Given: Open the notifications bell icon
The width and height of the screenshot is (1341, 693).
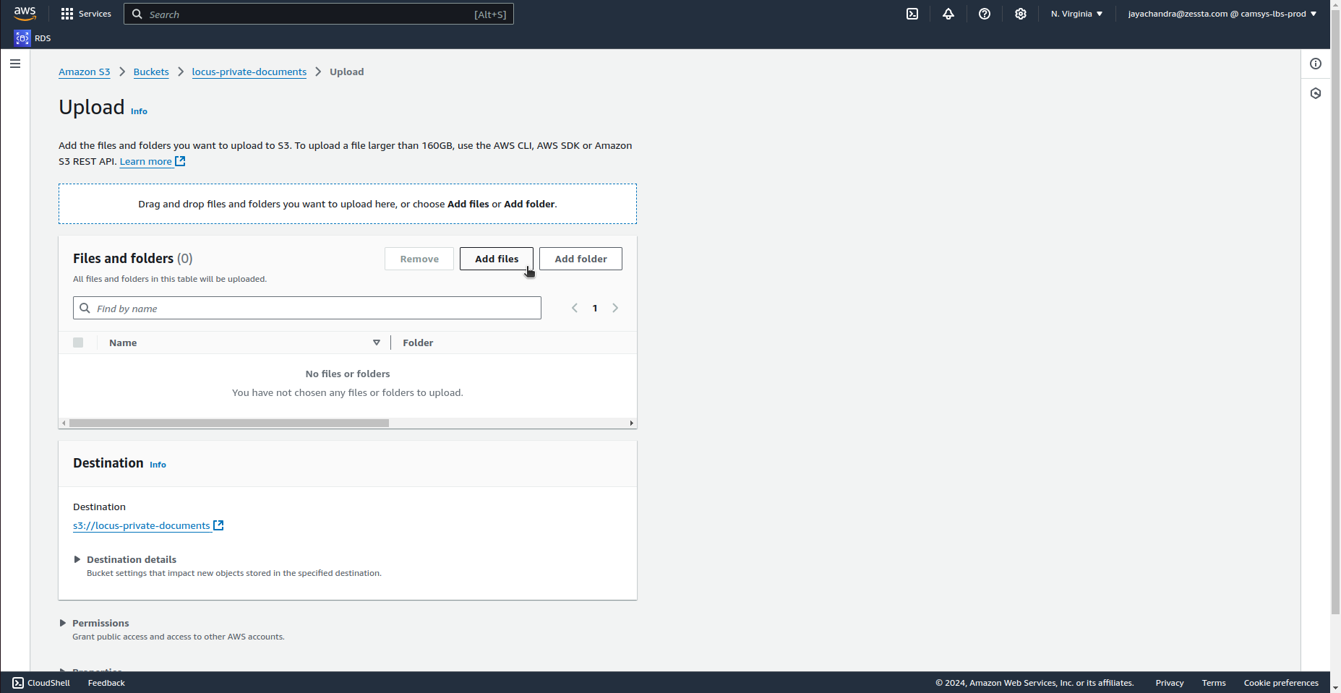Looking at the screenshot, I should [948, 14].
